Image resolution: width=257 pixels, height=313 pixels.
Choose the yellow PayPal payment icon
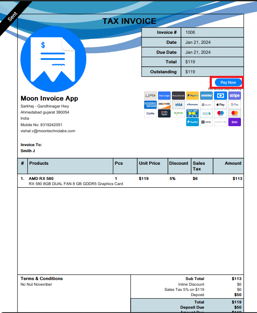coord(192,96)
